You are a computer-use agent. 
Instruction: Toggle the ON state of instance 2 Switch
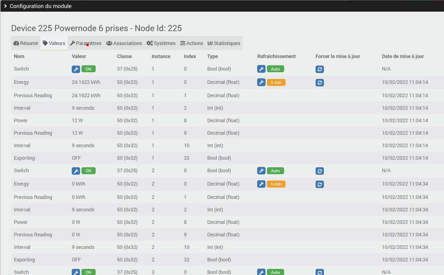pyautogui.click(x=88, y=171)
